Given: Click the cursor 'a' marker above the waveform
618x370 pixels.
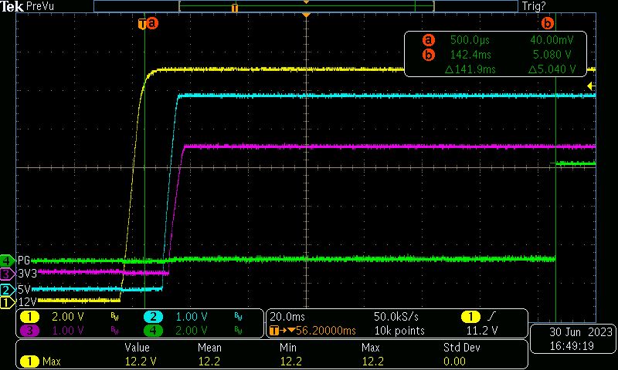Looking at the screenshot, I should point(152,23).
